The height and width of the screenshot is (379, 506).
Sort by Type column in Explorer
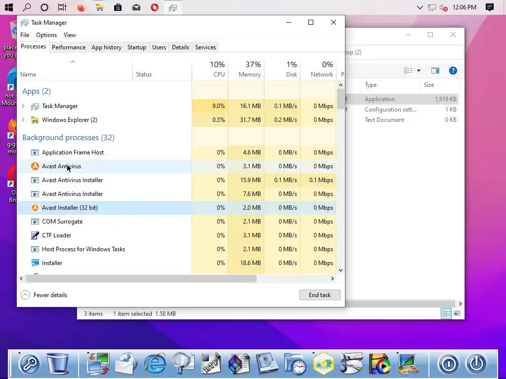[x=391, y=85]
